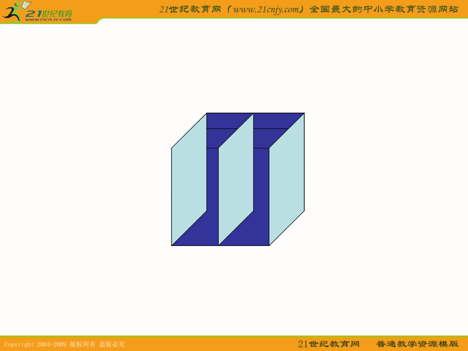The image size is (468, 351).
Task: Click the 21世纪教育网 footer label
Action: pos(329,344)
